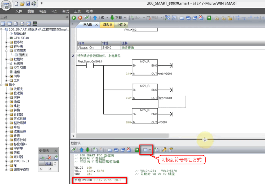
Task: Click the Compile icon in main toolbar
Action: (x=86, y=18)
